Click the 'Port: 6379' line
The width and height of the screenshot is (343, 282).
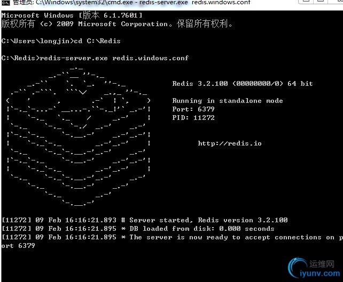(193, 109)
